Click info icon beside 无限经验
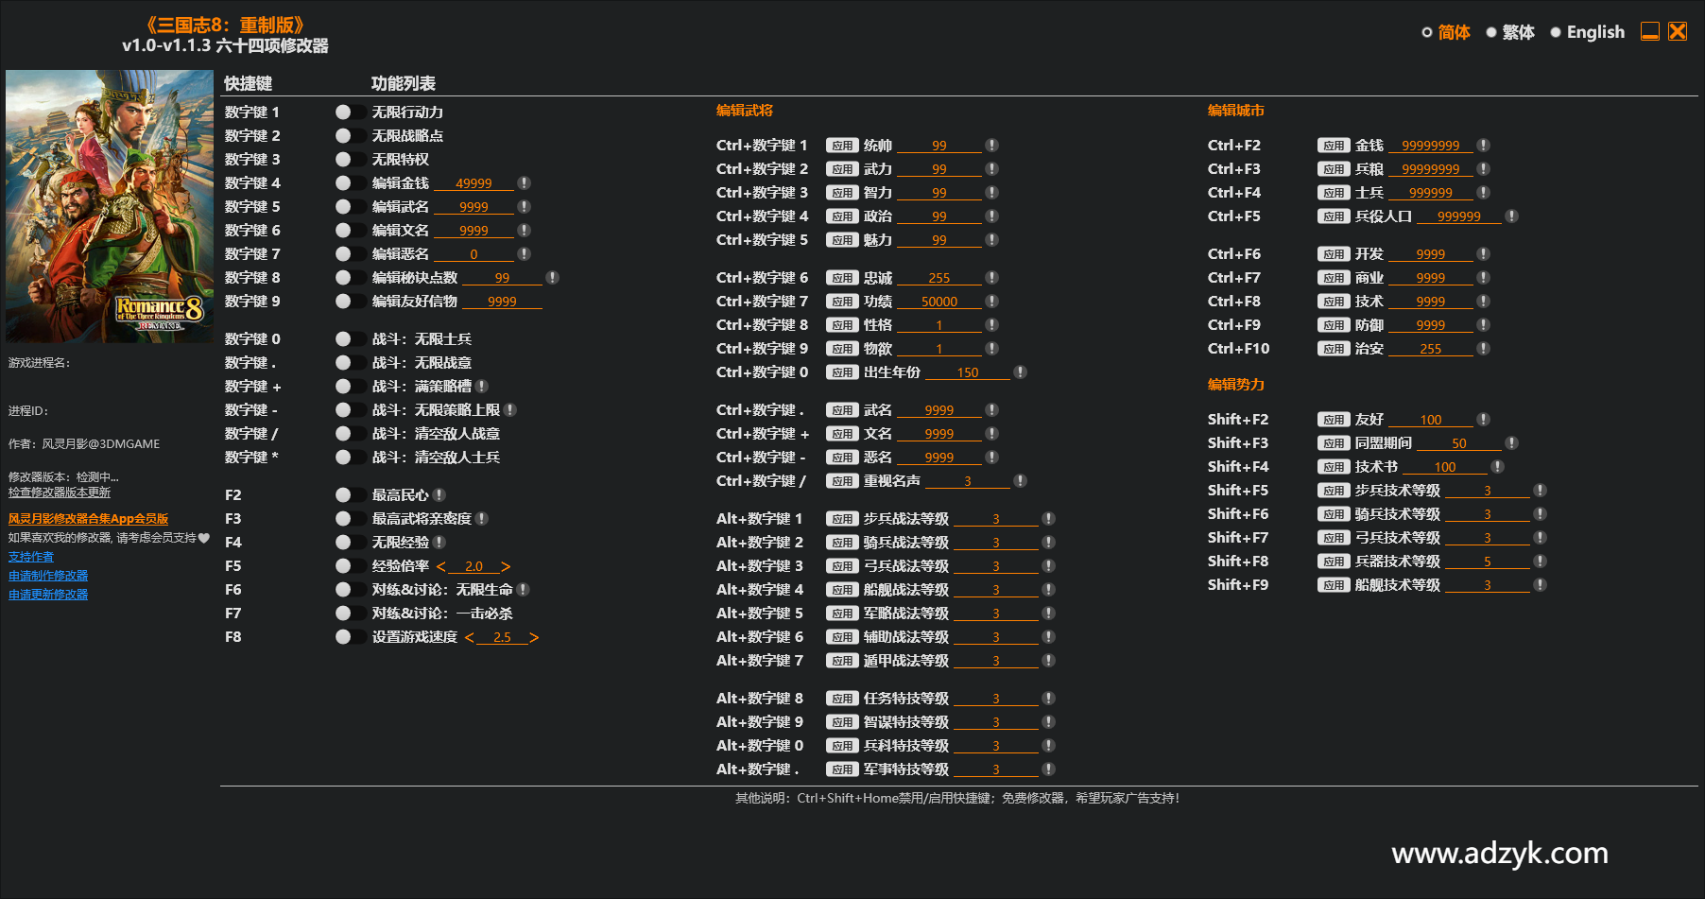This screenshot has height=899, width=1705. [x=439, y=543]
